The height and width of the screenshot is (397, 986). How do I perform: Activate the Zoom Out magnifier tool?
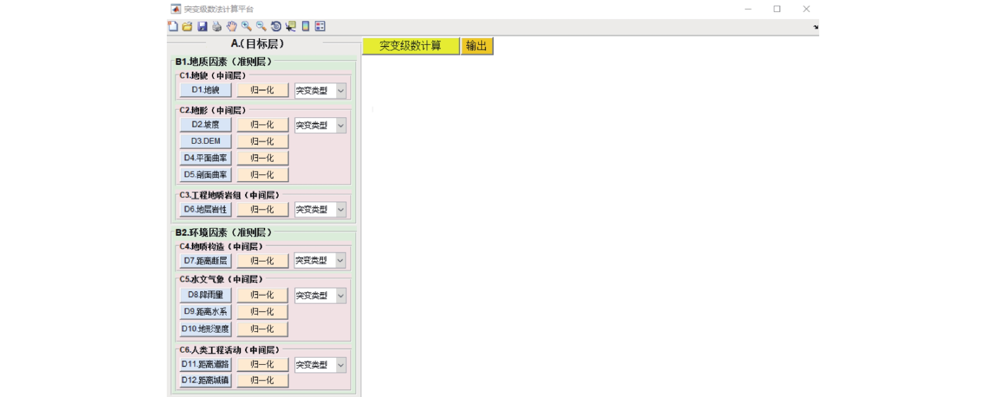(261, 26)
